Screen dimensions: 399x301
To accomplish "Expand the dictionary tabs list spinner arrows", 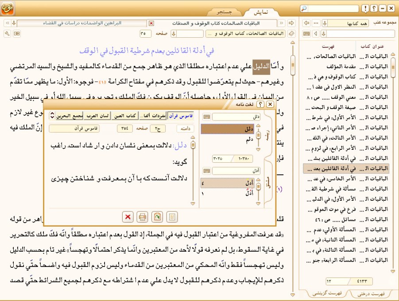I will click(x=52, y=115).
